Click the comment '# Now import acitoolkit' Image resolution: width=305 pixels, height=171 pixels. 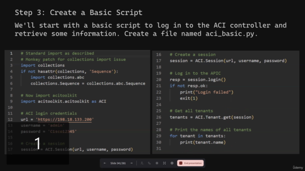[x=49, y=95]
